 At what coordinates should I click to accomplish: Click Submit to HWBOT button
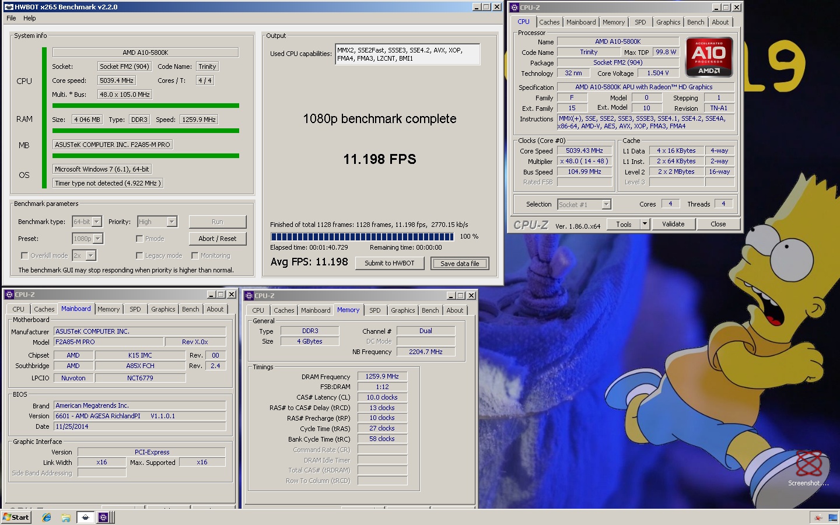point(390,263)
